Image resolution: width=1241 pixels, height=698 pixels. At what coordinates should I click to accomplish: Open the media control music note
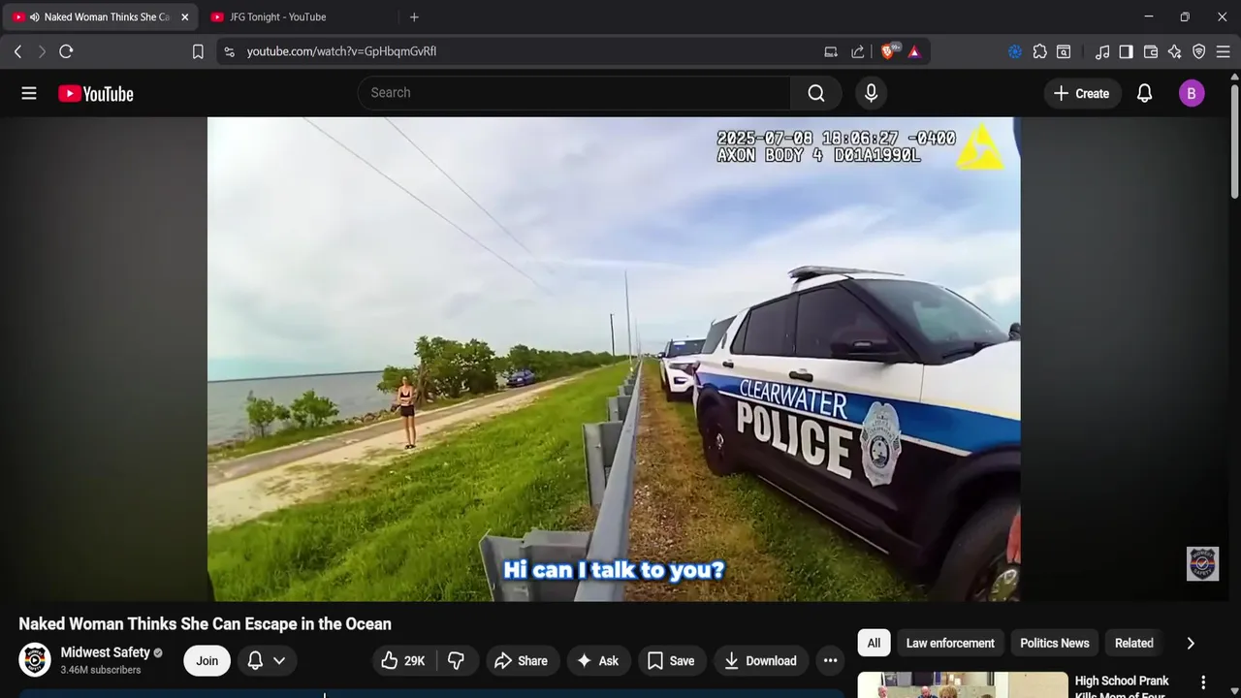pyautogui.click(x=1102, y=51)
